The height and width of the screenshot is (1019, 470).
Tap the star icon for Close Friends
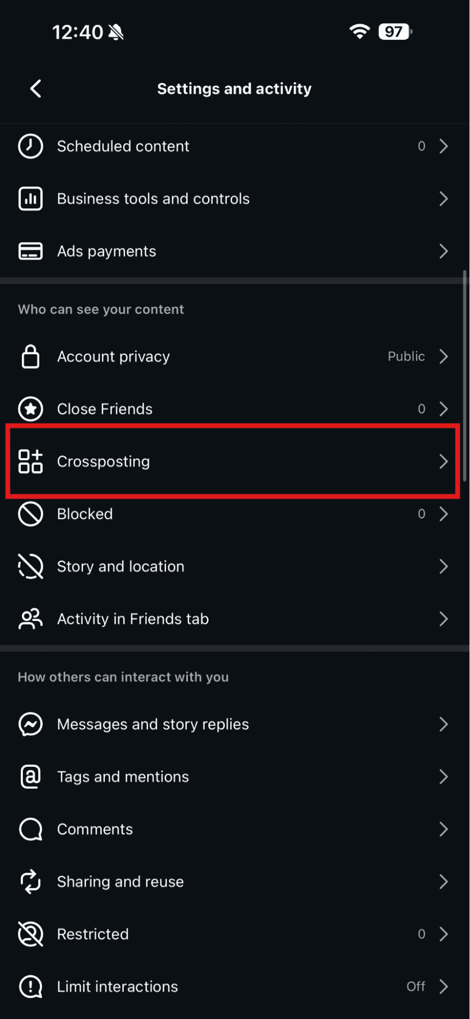pyautogui.click(x=30, y=409)
